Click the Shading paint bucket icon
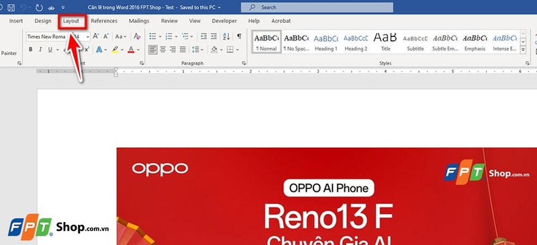This screenshot has height=245, width=537. pyautogui.click(x=214, y=50)
